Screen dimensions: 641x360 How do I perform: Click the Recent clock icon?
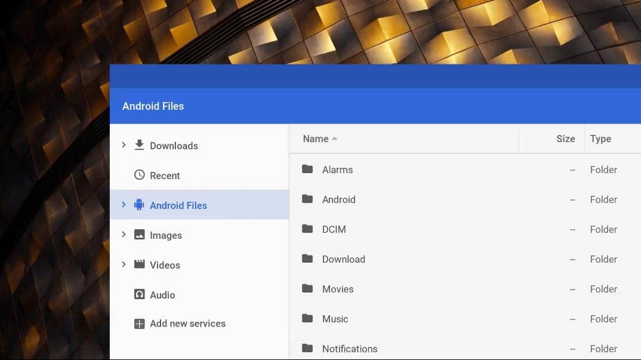(x=138, y=175)
